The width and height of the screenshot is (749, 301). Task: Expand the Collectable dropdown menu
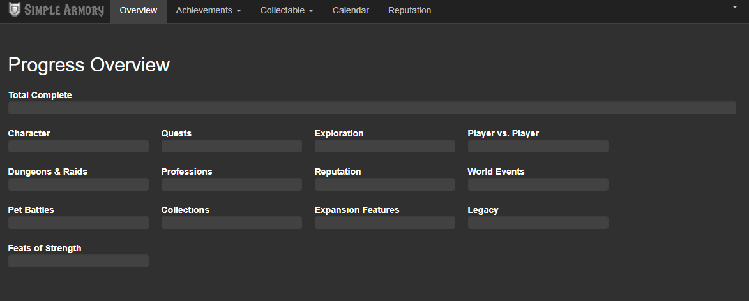(x=287, y=10)
